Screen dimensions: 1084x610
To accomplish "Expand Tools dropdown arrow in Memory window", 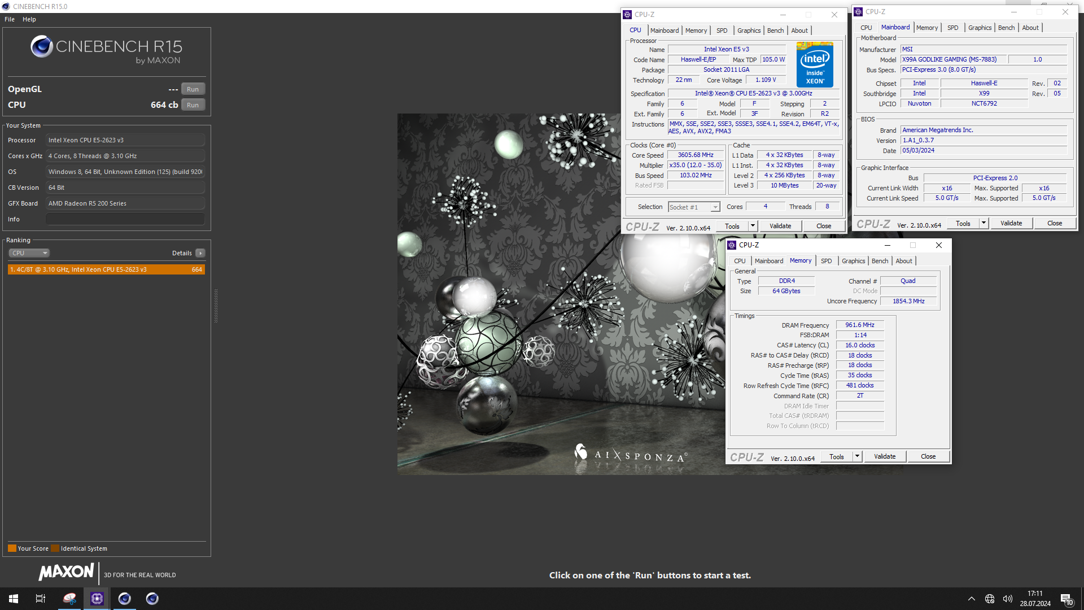I will (857, 457).
